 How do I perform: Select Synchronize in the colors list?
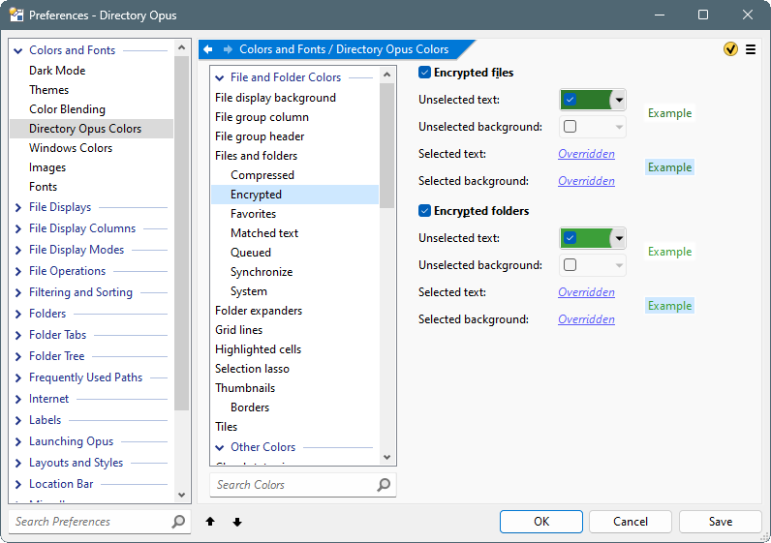pyautogui.click(x=262, y=272)
